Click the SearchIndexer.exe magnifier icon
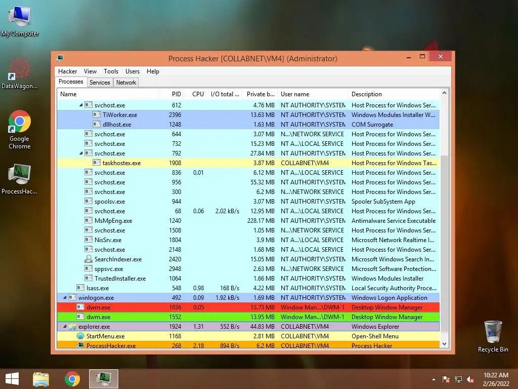 tap(88, 259)
